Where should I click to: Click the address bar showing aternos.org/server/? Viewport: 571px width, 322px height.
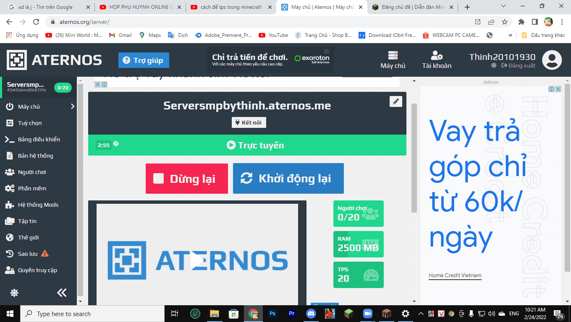[x=260, y=22]
